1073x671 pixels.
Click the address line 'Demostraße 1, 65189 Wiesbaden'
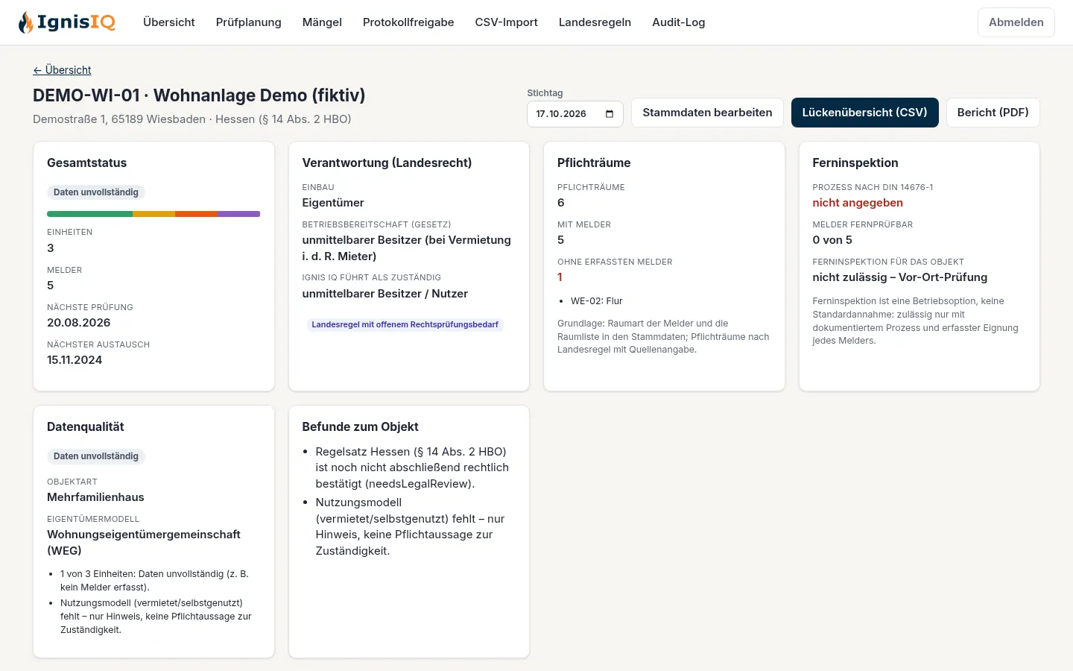pos(119,119)
